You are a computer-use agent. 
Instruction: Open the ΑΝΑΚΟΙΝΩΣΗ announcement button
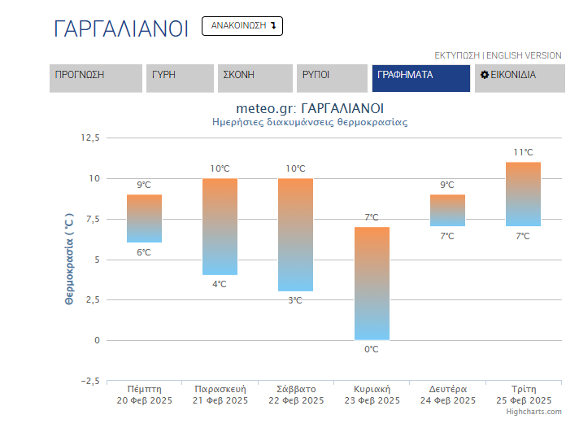point(242,26)
